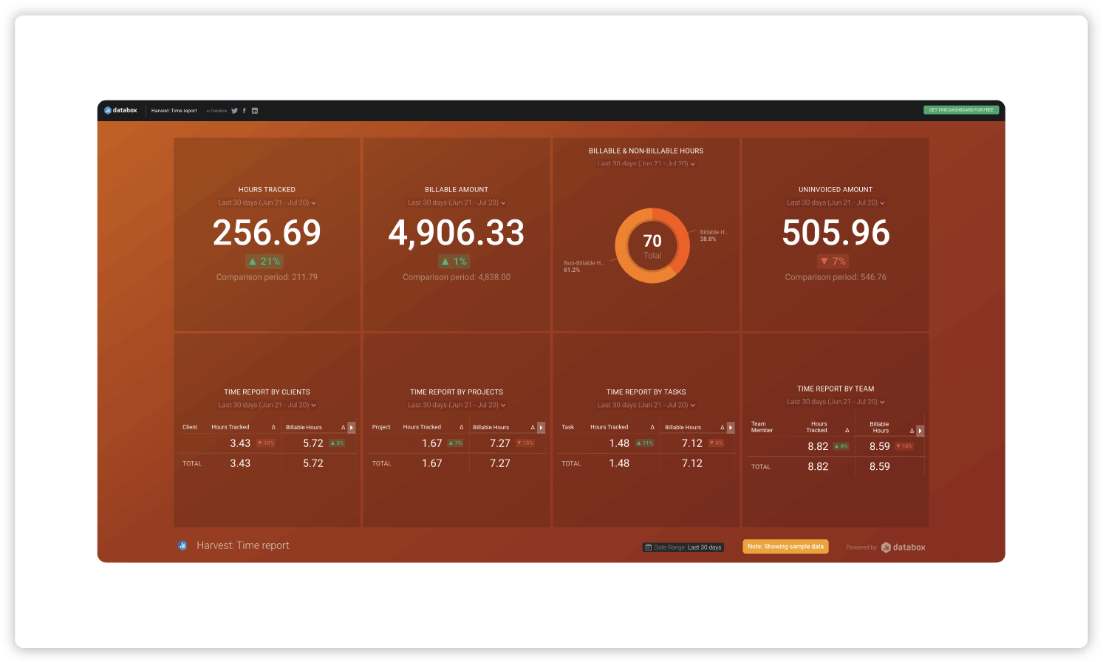Sort clients table by Hours Tracked column
Image resolution: width=1103 pixels, height=662 pixels.
click(x=230, y=427)
